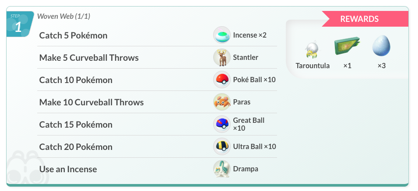Select the Paras encounter icon
The width and height of the screenshot is (418, 191).
(x=222, y=102)
